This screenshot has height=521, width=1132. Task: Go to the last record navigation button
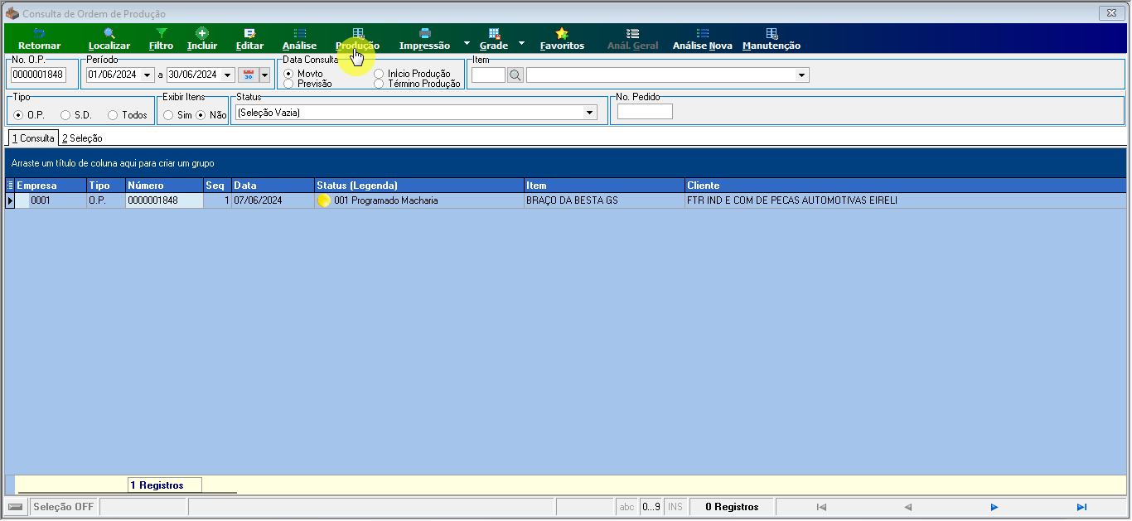(x=1081, y=507)
